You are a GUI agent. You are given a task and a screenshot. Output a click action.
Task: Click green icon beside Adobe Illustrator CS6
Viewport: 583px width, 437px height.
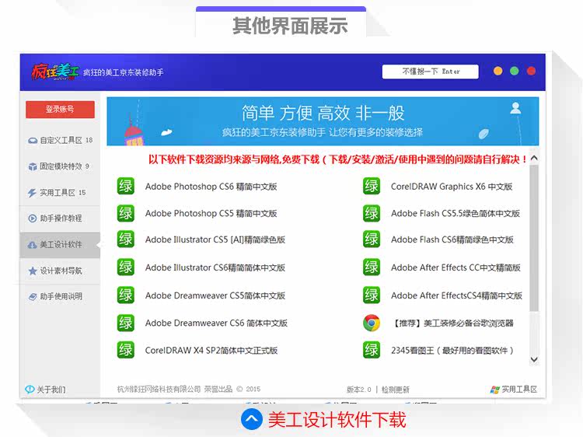tap(125, 267)
